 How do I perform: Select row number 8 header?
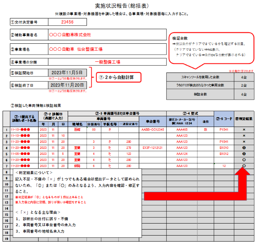point(7,172)
